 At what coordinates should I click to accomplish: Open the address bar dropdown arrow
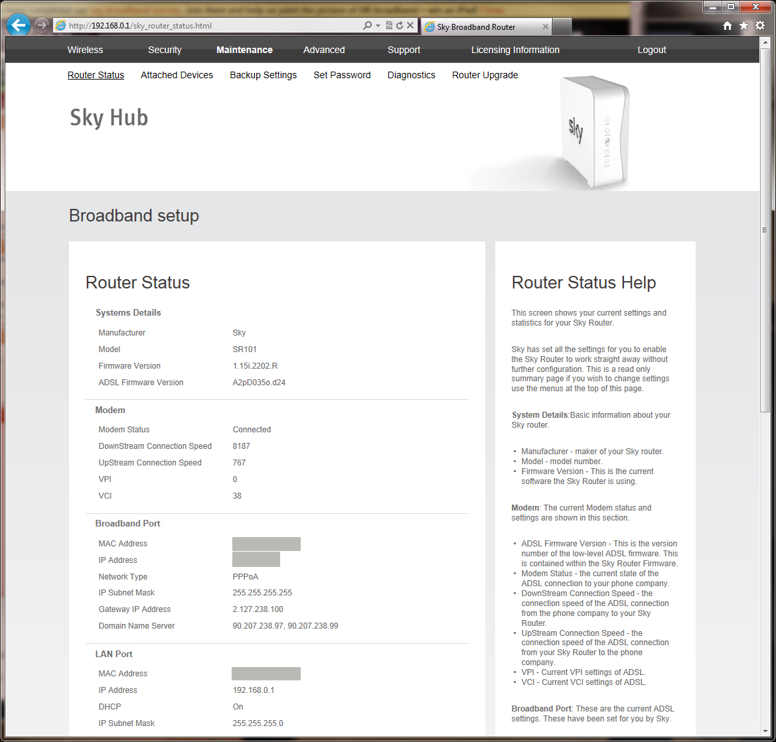378,26
